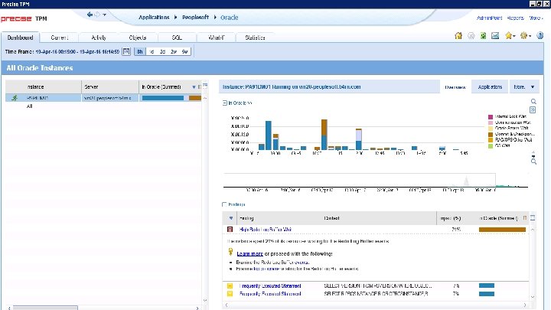This screenshot has height=310, width=551.
Task: Switch to the Current tab
Action: coord(60,38)
